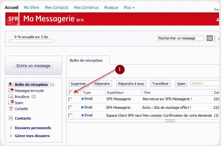
Task: Tick checkbox for Exclu 2Go de stockage
Action: point(70,108)
